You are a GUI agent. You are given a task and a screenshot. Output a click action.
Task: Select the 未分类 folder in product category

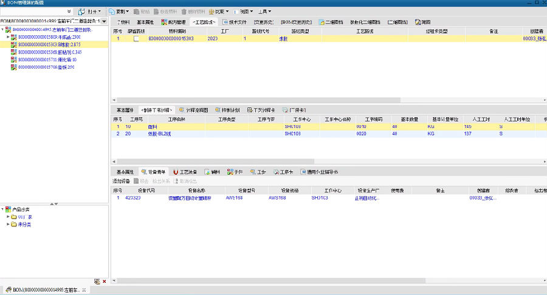pos(24,225)
